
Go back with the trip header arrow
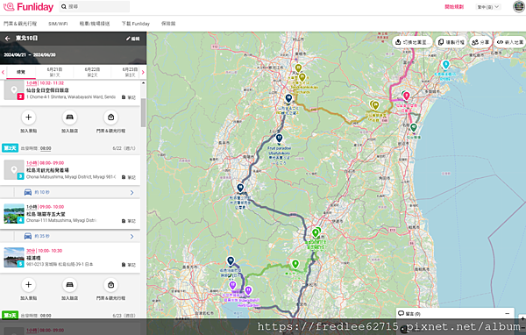point(7,39)
